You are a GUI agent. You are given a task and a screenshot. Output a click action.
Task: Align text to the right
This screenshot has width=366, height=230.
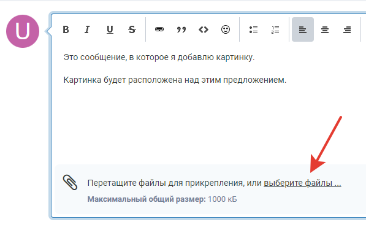pos(347,29)
